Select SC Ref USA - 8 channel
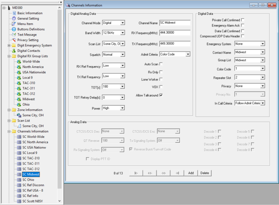This screenshot has height=205, width=279. (x=33, y=190)
